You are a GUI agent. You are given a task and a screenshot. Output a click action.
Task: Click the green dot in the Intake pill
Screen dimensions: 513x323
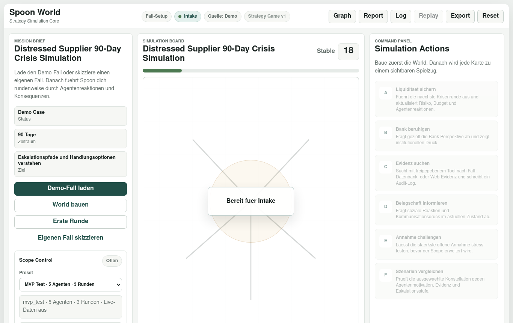point(180,17)
